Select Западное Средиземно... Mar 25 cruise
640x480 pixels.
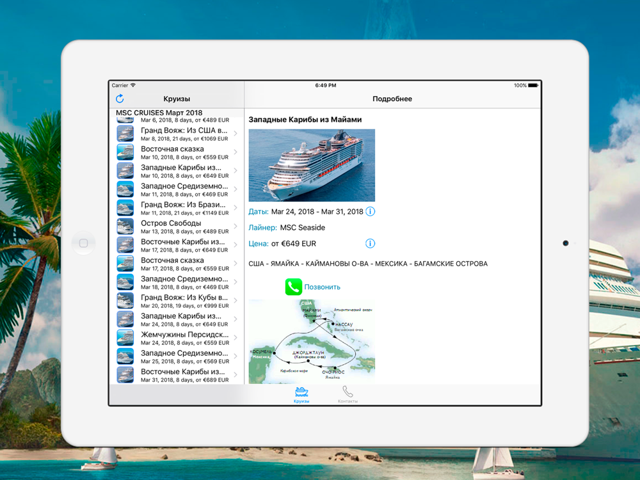[177, 356]
